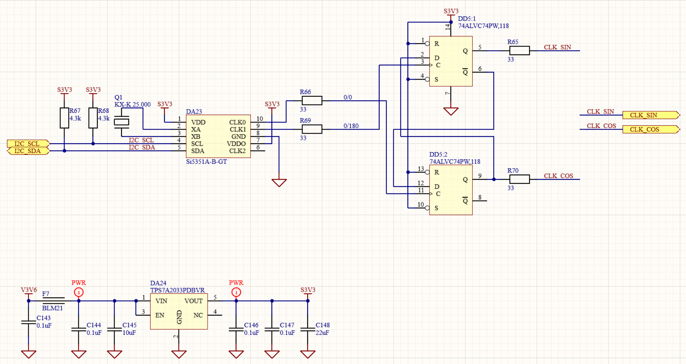The width and height of the screenshot is (686, 364).
Task: Click the I2C_SCL yellow port
Action: (x=28, y=144)
